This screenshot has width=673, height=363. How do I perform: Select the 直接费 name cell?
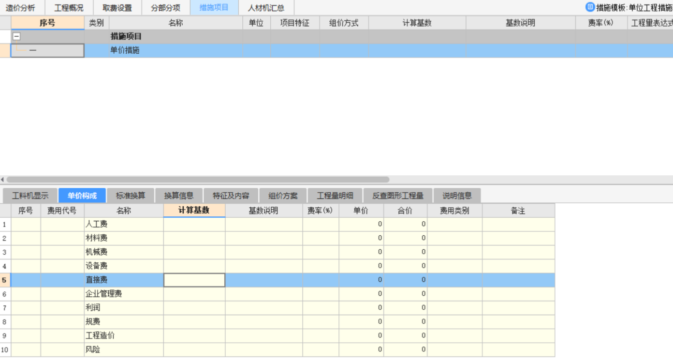[x=124, y=280]
